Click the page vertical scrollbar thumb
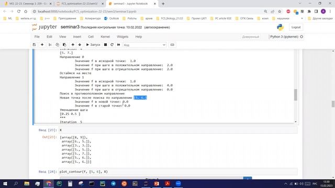 (333, 104)
